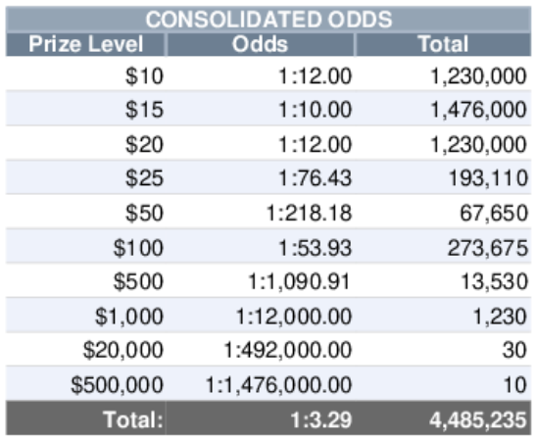Click the CONSOLIDATED ODDS title header

point(268,20)
